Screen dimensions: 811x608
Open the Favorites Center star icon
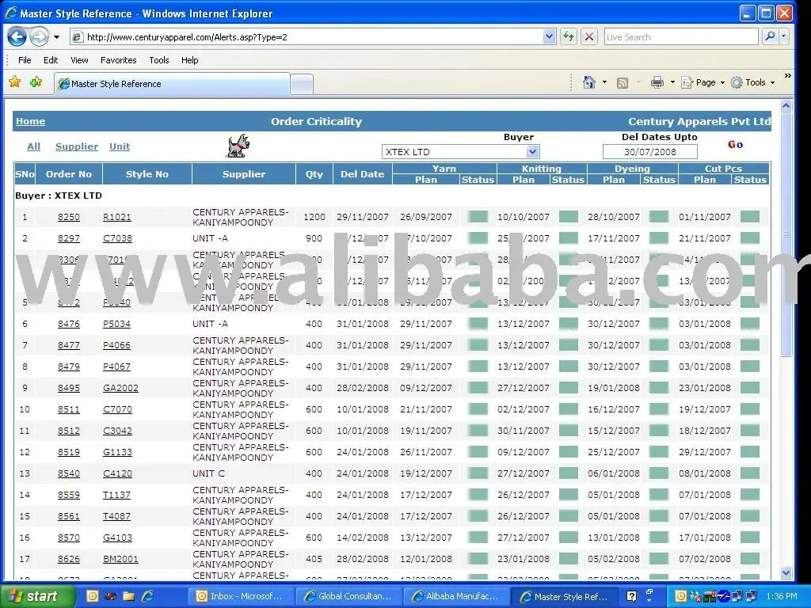[14, 82]
